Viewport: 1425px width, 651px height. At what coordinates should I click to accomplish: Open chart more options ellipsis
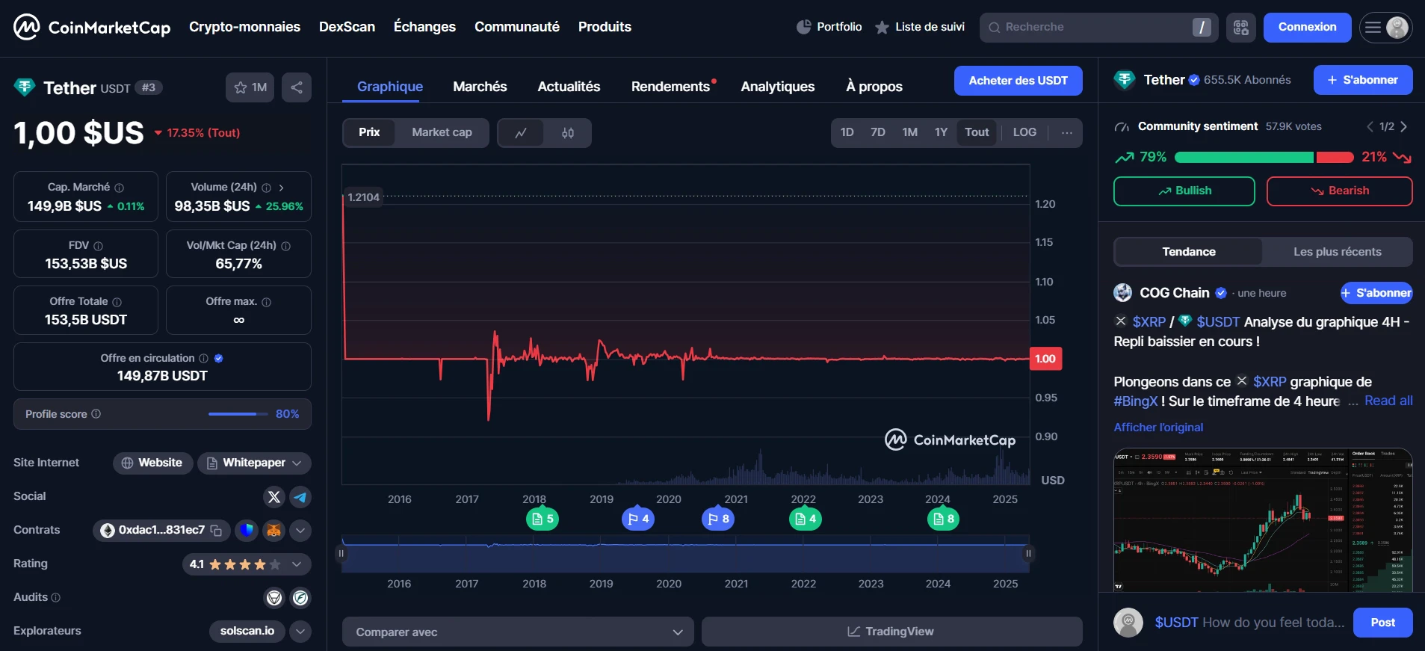point(1066,133)
